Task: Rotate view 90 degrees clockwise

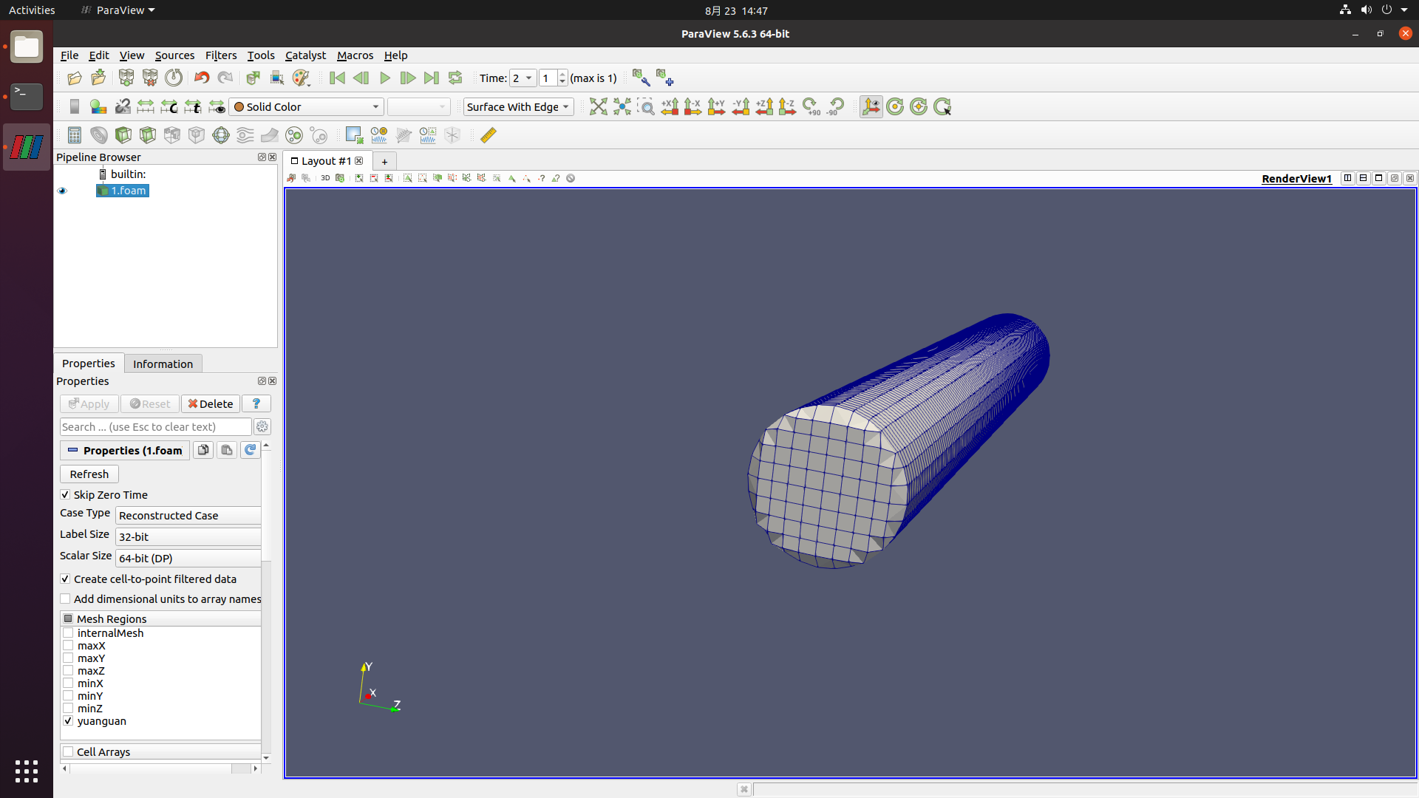Action: point(811,107)
